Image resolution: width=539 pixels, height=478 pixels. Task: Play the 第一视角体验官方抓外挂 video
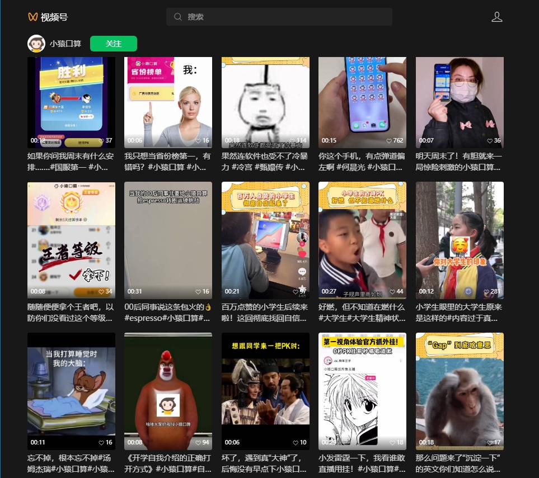[362, 391]
